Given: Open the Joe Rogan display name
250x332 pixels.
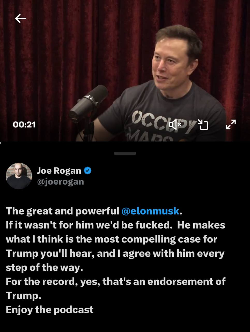Looking at the screenshot, I should [x=59, y=170].
